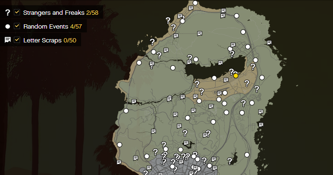This screenshot has width=333, height=175.
Task: Click the 2/58 progress counter
Action: point(93,13)
